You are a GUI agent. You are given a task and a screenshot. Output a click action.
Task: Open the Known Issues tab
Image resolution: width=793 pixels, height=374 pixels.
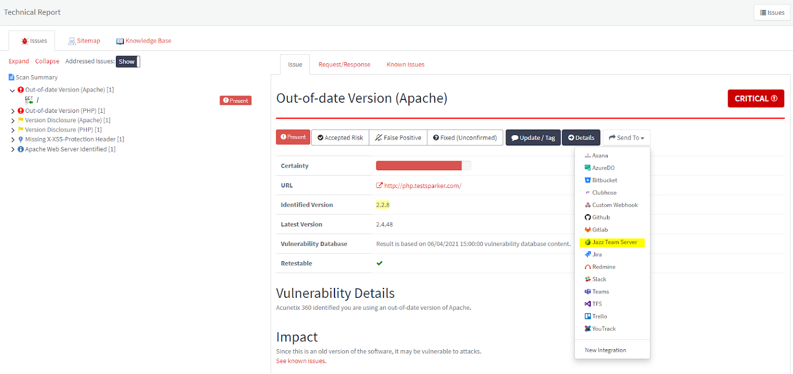coord(405,64)
